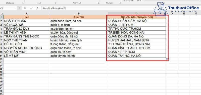Viewport: 201px width, 95px height.
Task: Select column B header
Action: (x=79, y=14)
